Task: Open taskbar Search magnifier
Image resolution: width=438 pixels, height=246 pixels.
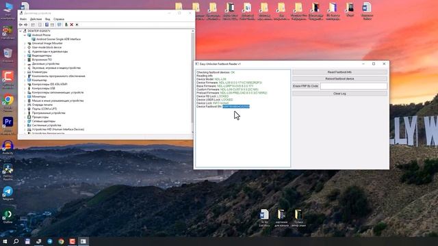Action: tap(16, 241)
